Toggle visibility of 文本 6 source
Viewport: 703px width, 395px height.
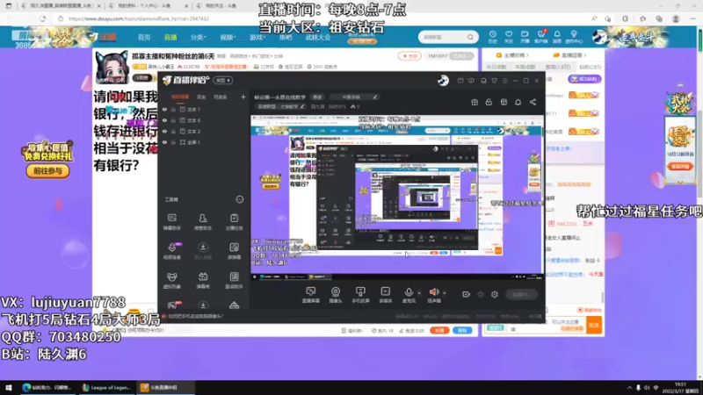pyautogui.click(x=164, y=120)
